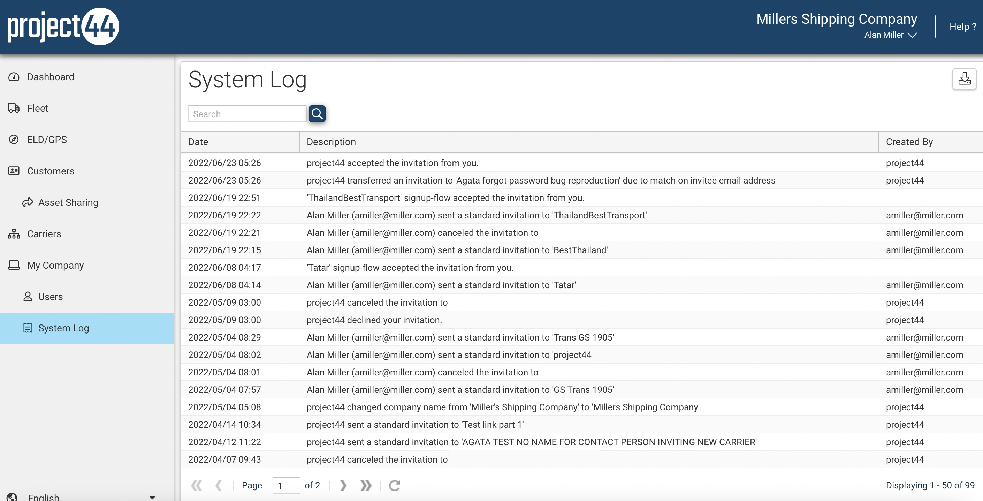
Task: Click the page number input box
Action: pyautogui.click(x=286, y=485)
